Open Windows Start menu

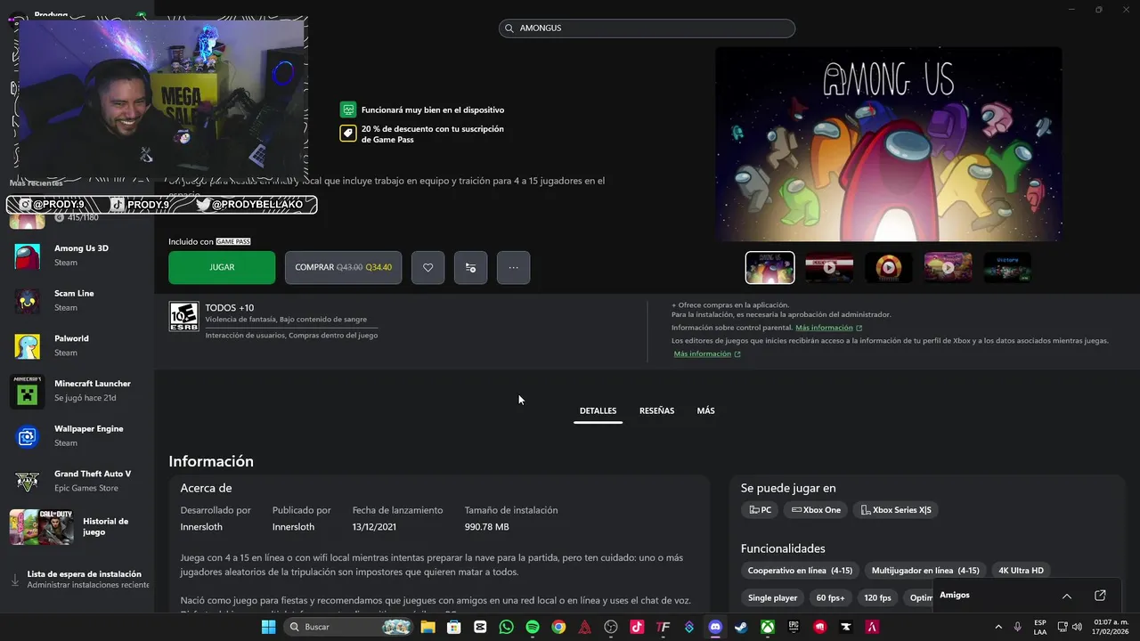268,627
